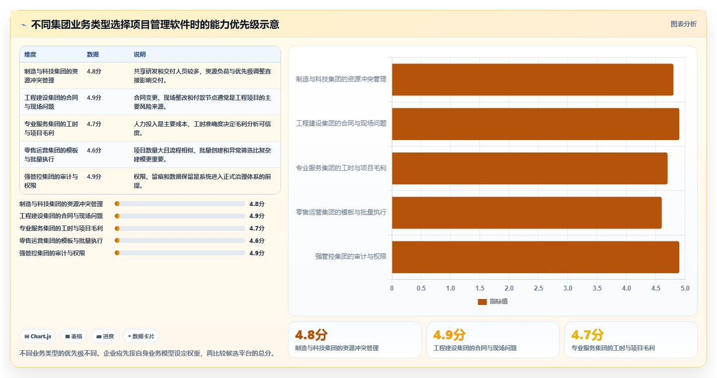Click the 零售运营集团的模板与批量执行 progress bar

[180, 240]
